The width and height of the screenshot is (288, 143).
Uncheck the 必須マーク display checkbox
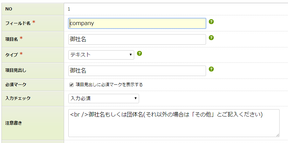[x=71, y=85]
